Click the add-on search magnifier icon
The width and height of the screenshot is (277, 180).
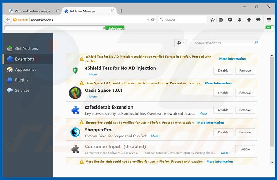tap(256, 42)
